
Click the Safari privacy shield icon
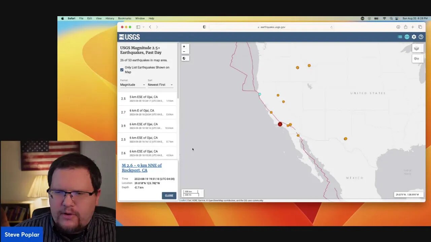[x=204, y=27]
